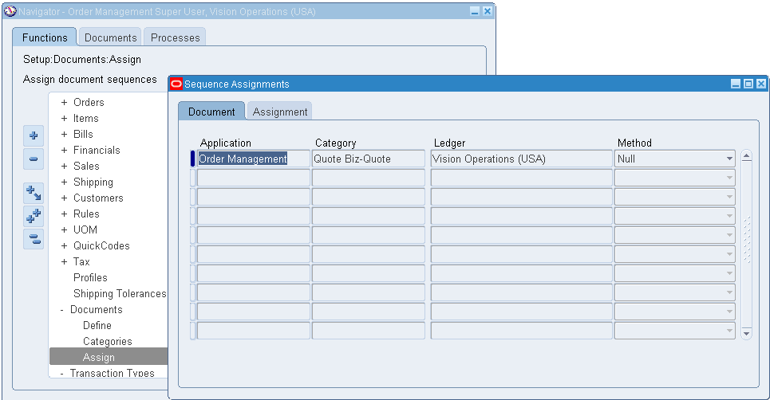The width and height of the screenshot is (770, 400).
Task: Select QuickCodes in the Navigator tree
Action: [x=101, y=246]
